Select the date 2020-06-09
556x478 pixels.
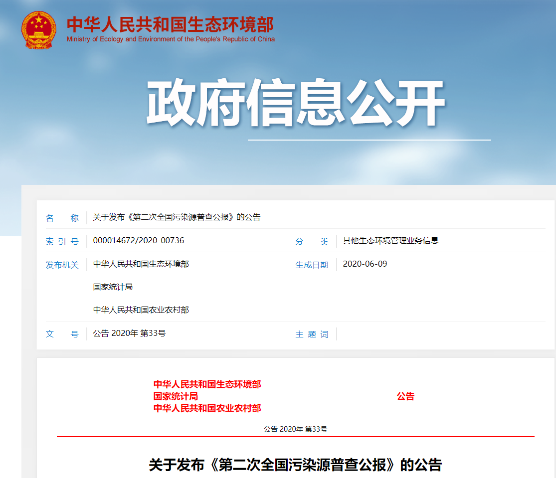coord(365,264)
